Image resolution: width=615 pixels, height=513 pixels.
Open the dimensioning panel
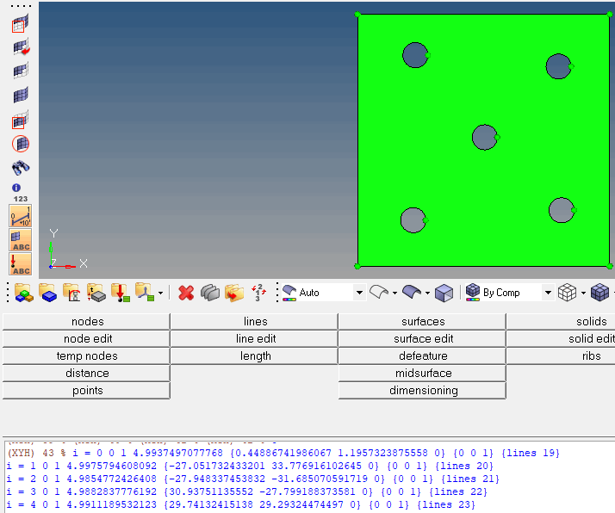(422, 390)
